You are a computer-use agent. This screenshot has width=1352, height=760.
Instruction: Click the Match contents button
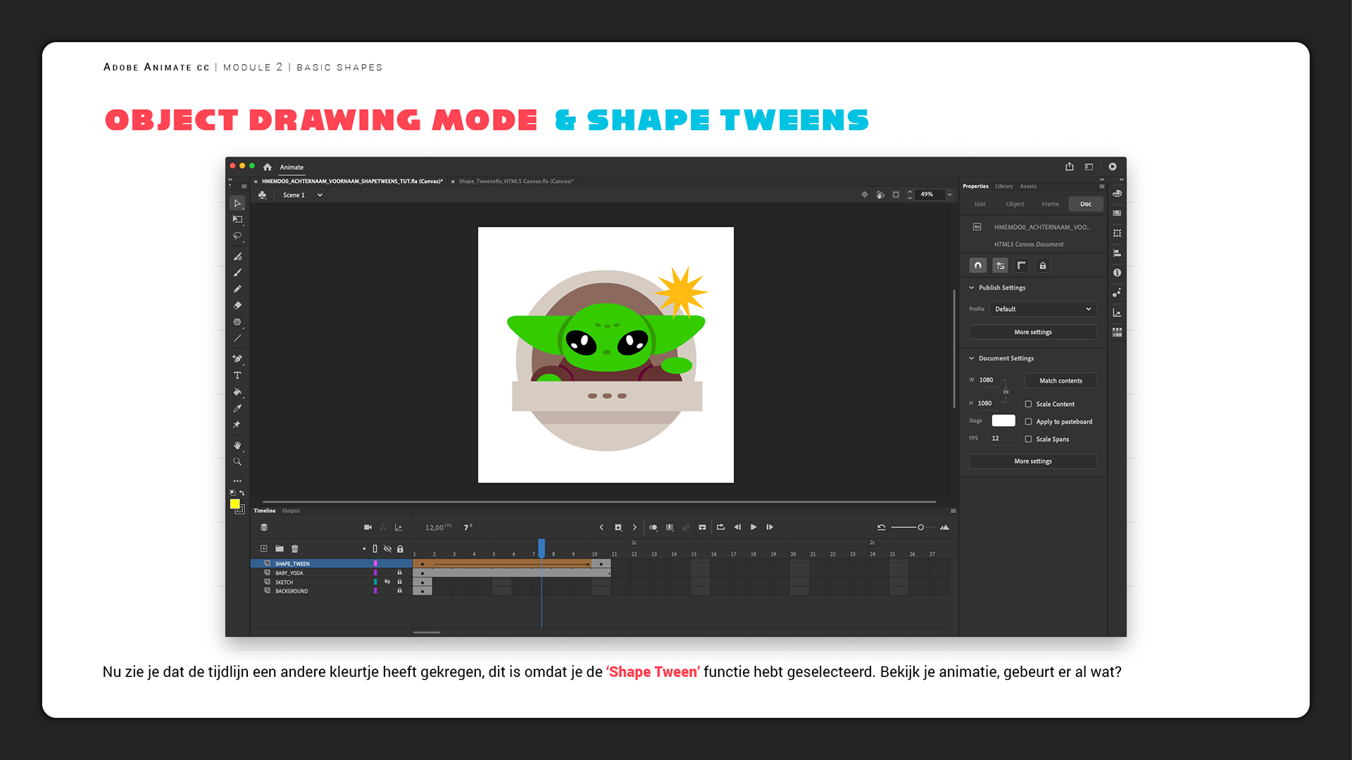coord(1060,381)
